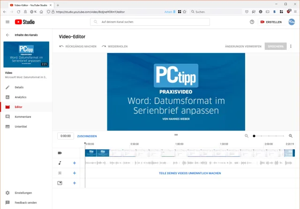Click the ERSTELLEN create button

tap(270, 22)
